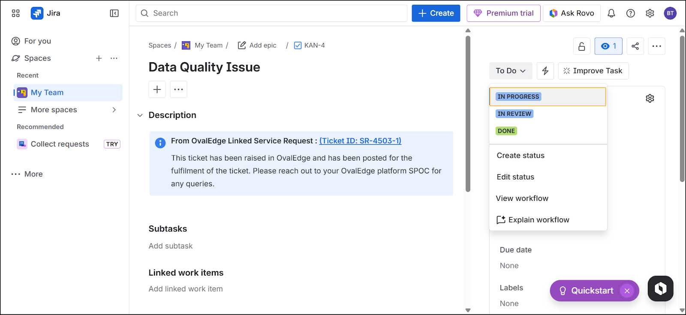Dismiss the Quickstart panel
The image size is (686, 315).
coord(627,291)
